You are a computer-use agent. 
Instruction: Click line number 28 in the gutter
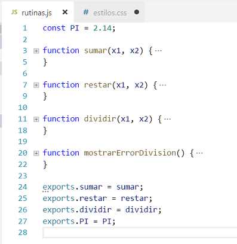point(23,233)
